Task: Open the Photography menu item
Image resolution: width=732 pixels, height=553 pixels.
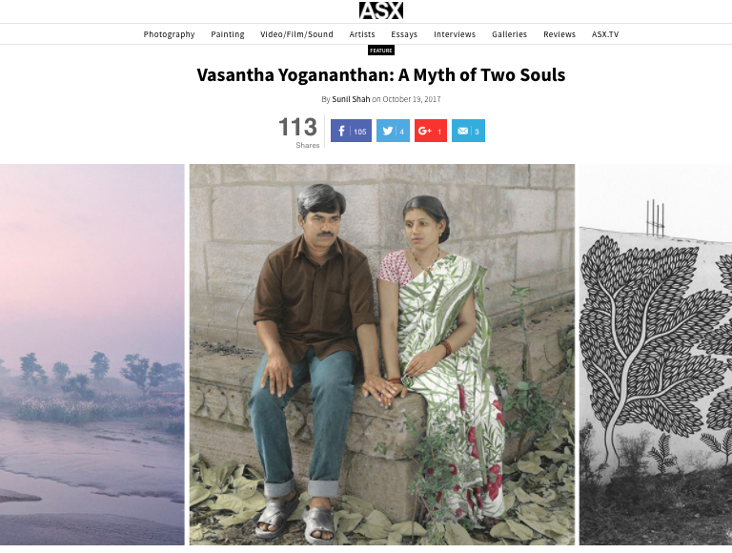Action: point(169,34)
